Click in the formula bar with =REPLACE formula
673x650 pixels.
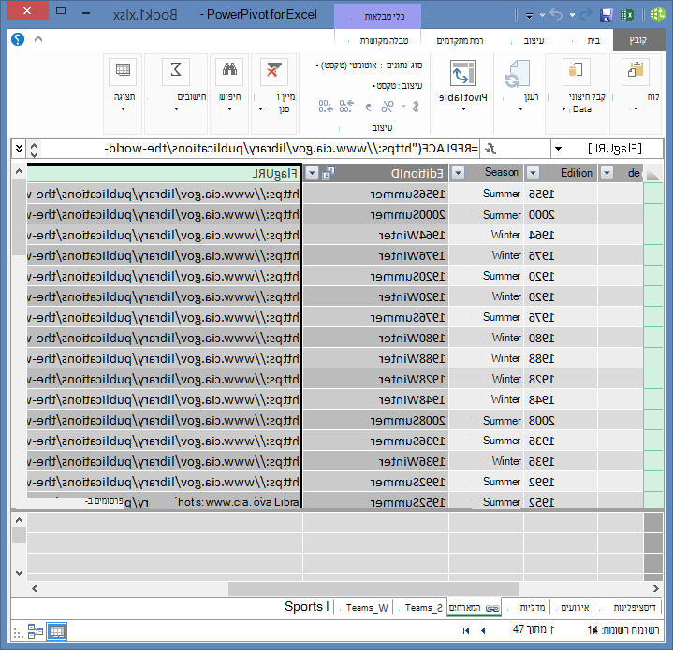pyautogui.click(x=261, y=149)
